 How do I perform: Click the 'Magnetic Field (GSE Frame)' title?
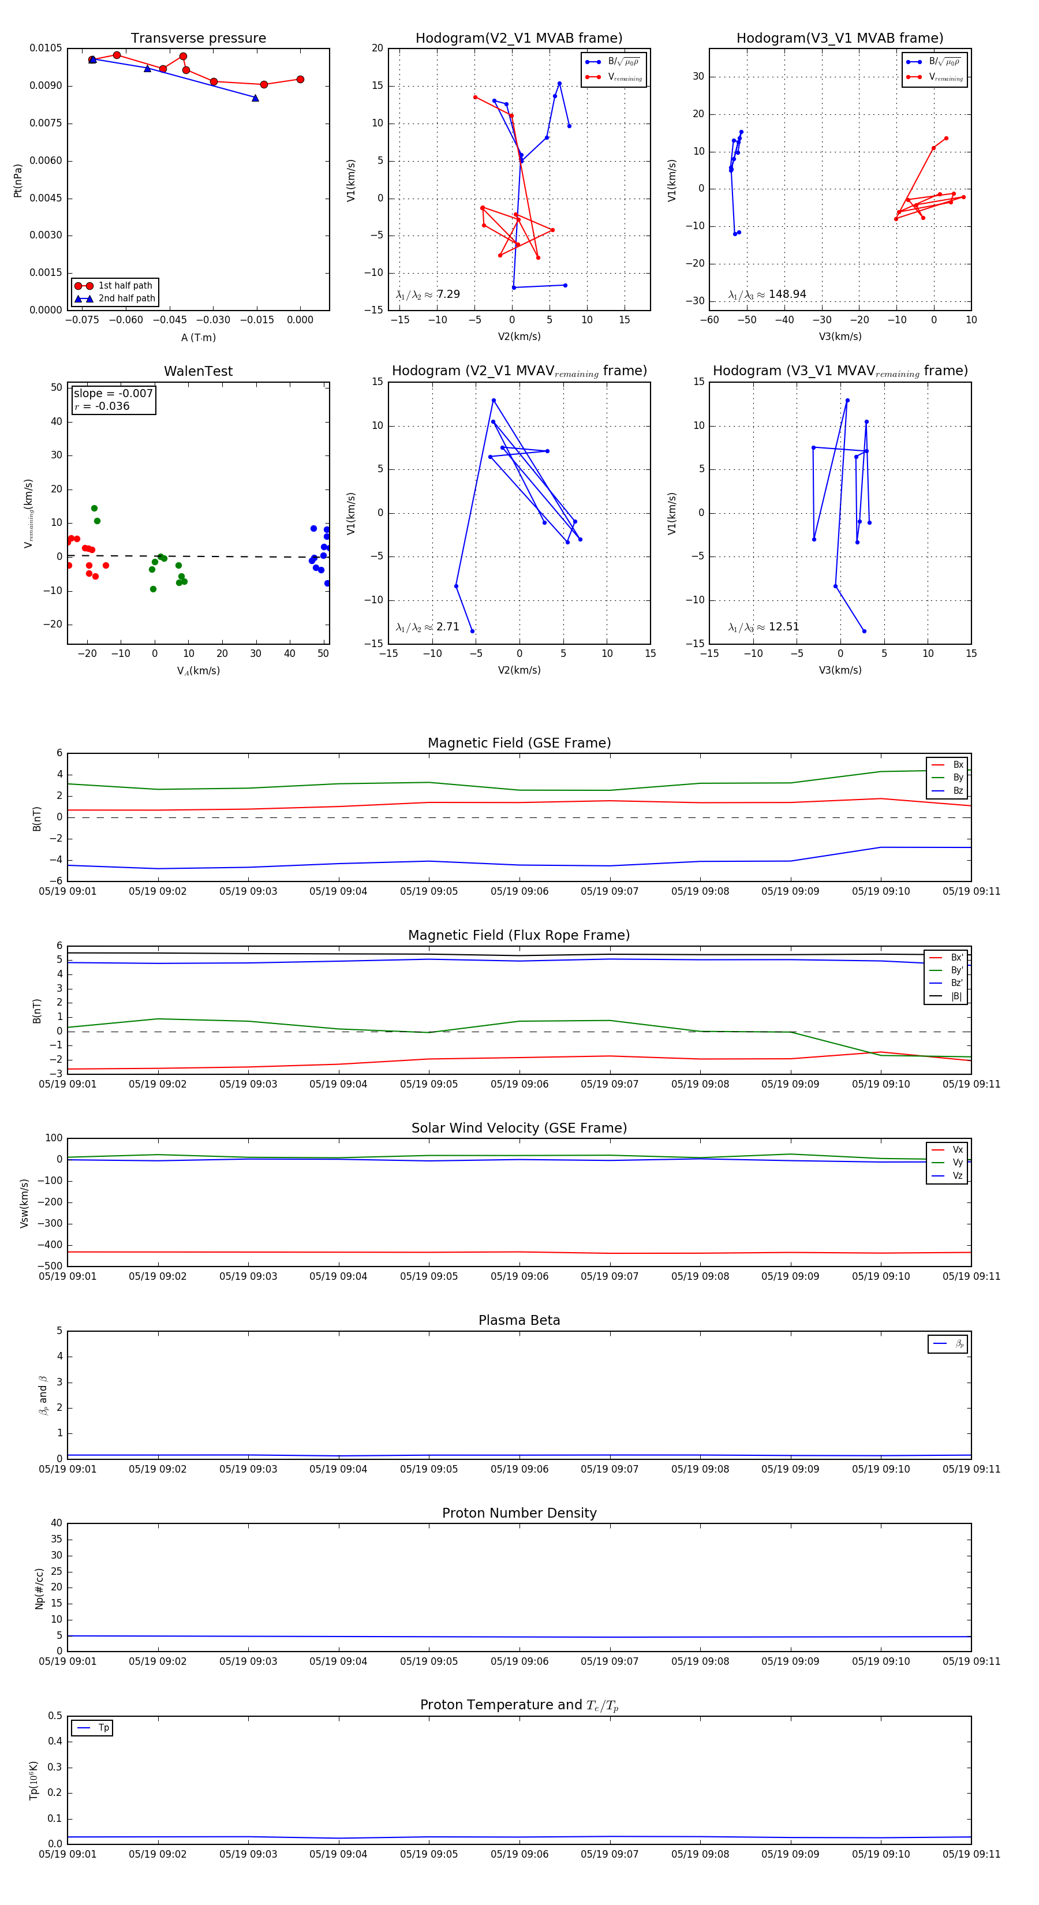click(x=519, y=743)
